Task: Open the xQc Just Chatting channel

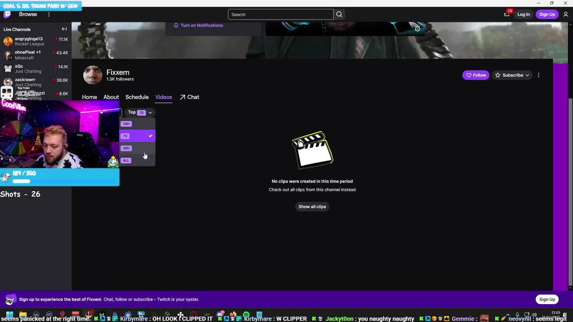Action: click(x=36, y=69)
